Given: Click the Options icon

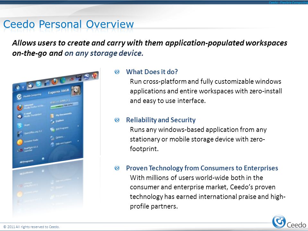Looking at the screenshot, I should point(52,138).
